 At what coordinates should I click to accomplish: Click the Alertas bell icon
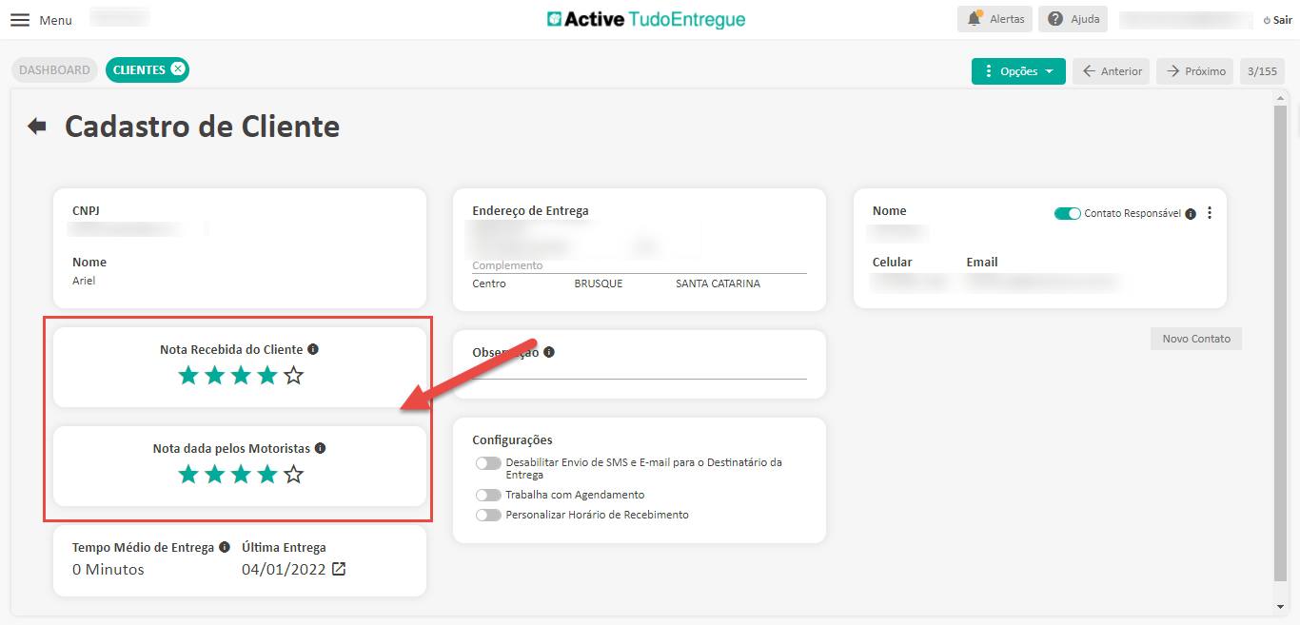tap(974, 19)
